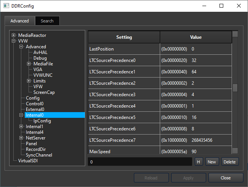
Task: Select Internal4 in the tree
Action: pos(35,132)
